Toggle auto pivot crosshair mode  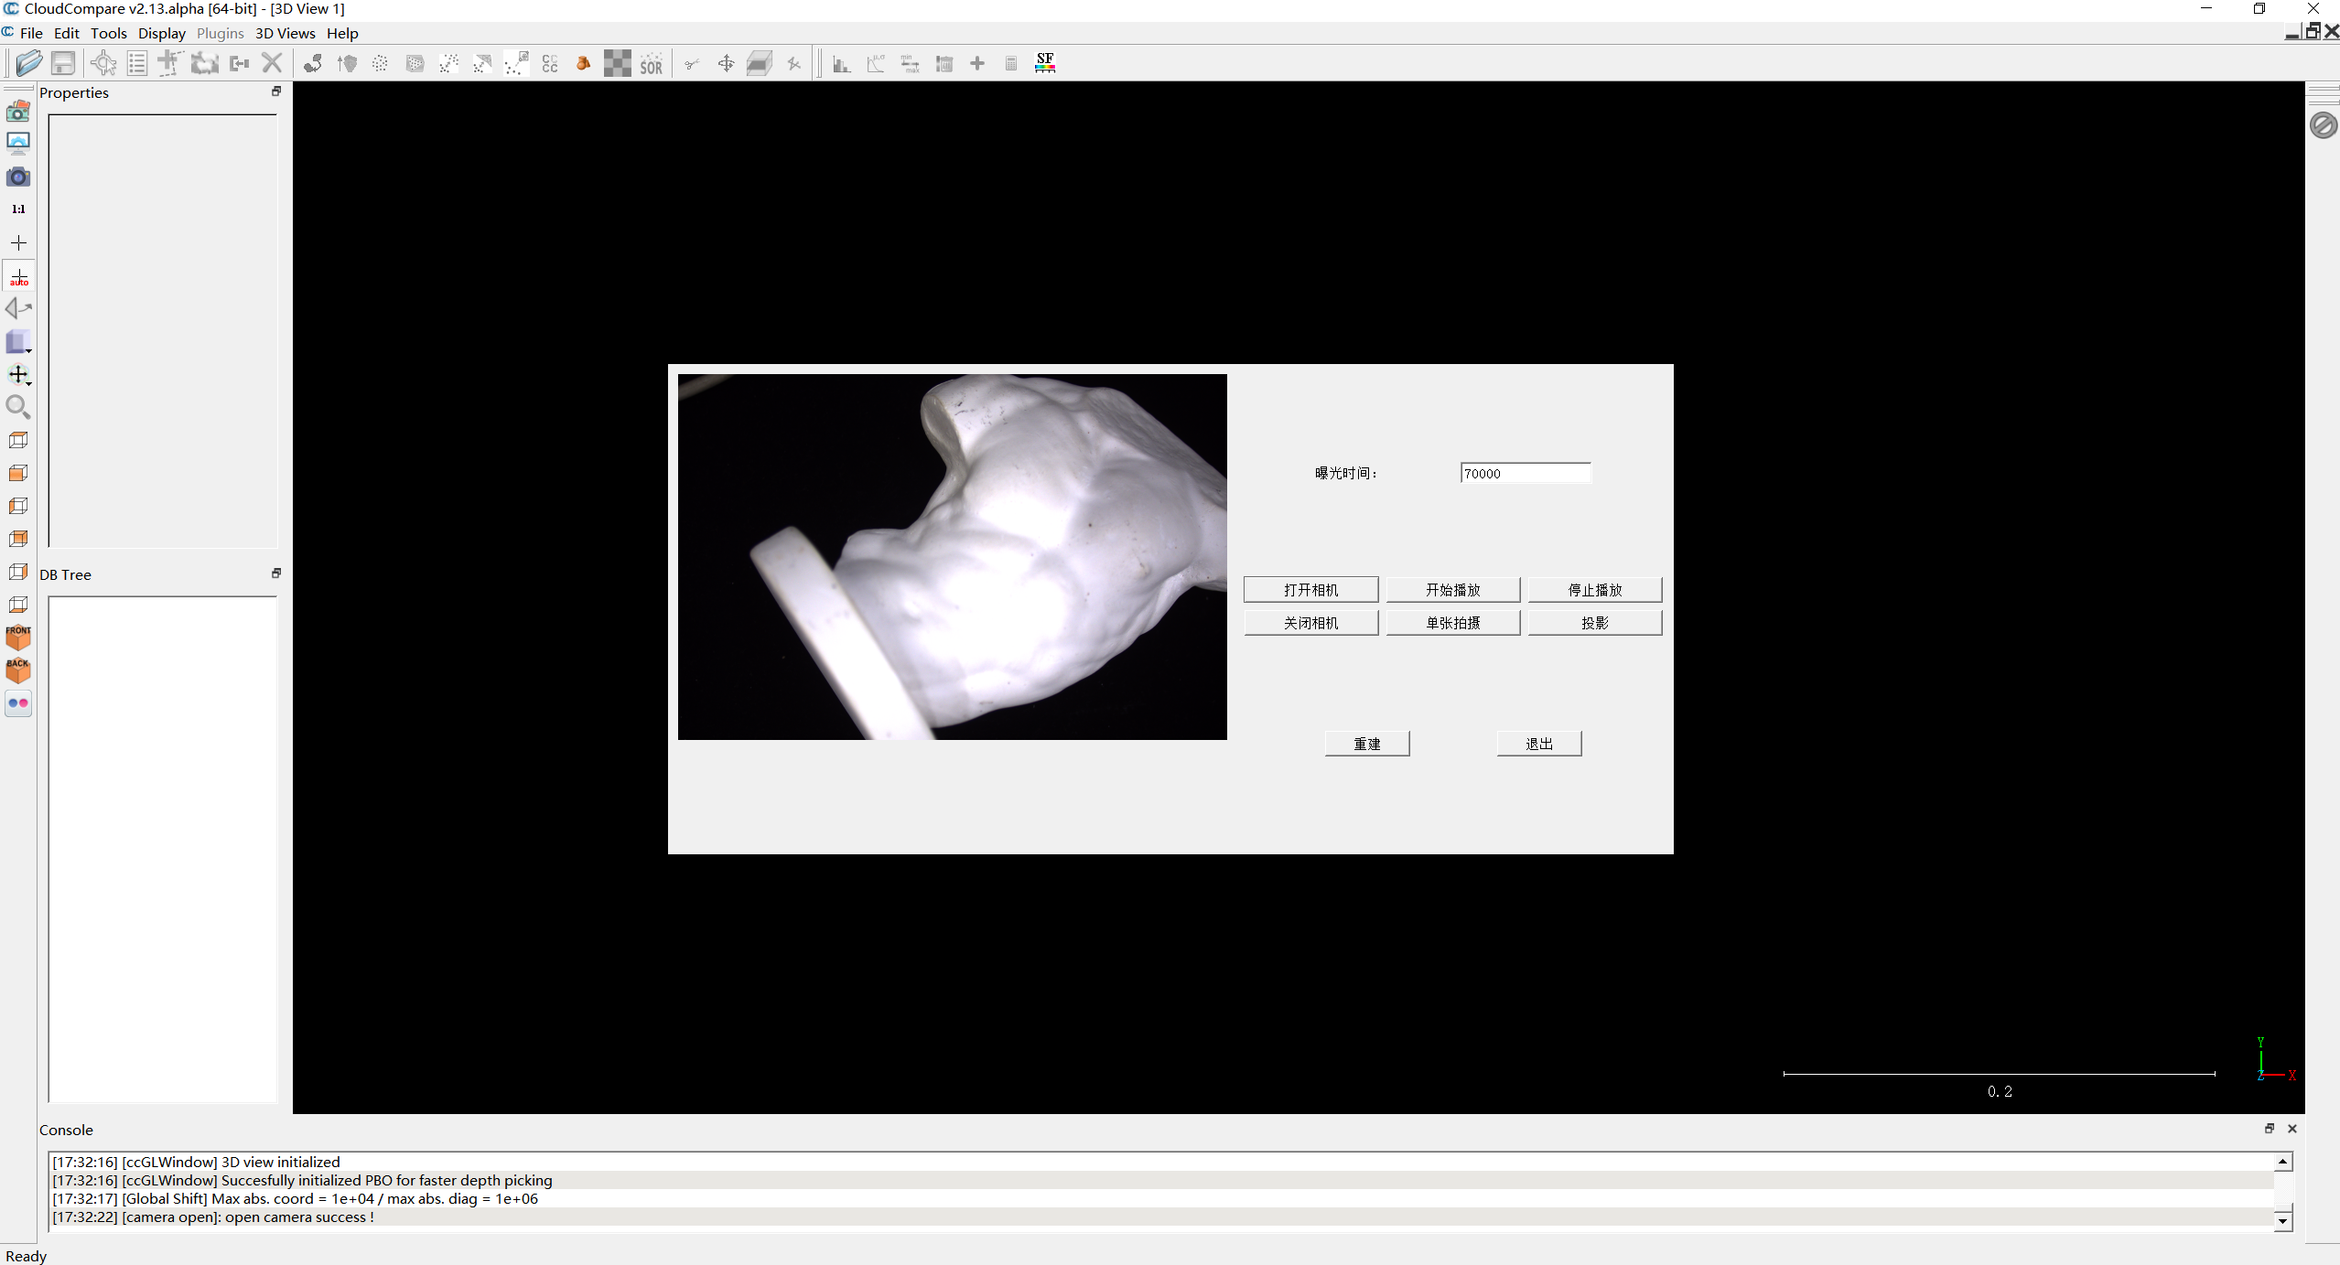coord(18,276)
